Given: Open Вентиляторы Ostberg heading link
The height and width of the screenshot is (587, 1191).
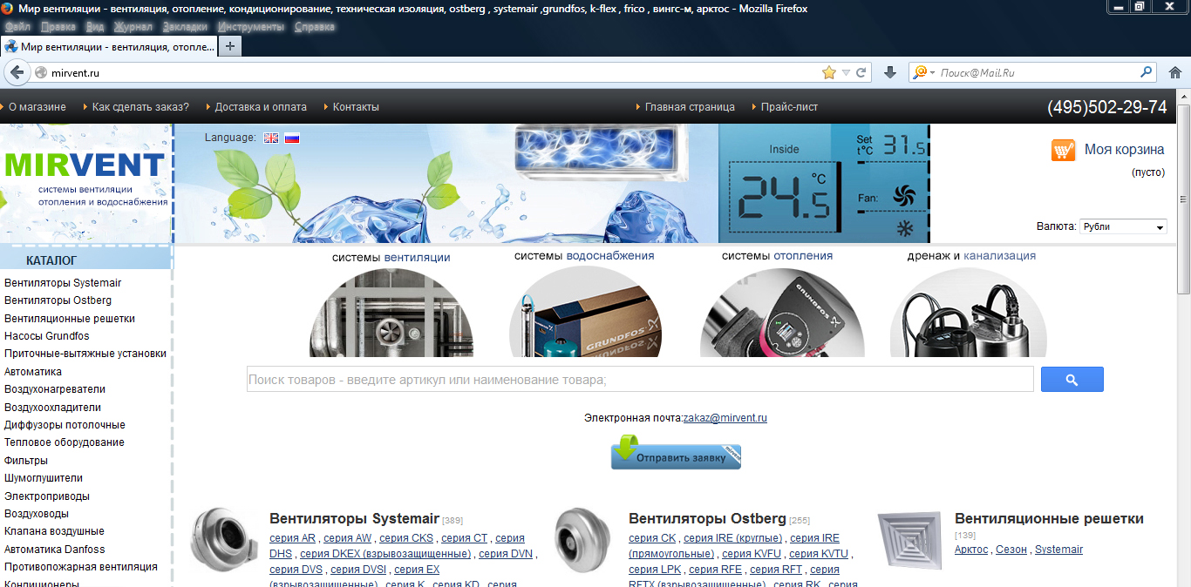Looking at the screenshot, I should point(707,519).
